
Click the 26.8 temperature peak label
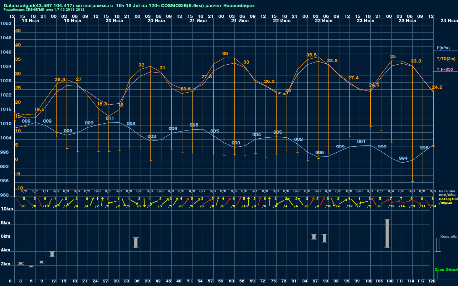click(60, 79)
